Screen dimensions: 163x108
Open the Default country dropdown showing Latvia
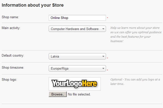click(77, 56)
